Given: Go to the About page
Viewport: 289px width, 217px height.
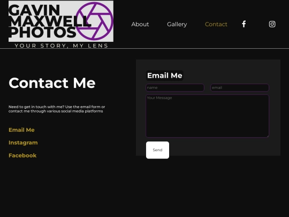Looking at the screenshot, I should [x=140, y=24].
